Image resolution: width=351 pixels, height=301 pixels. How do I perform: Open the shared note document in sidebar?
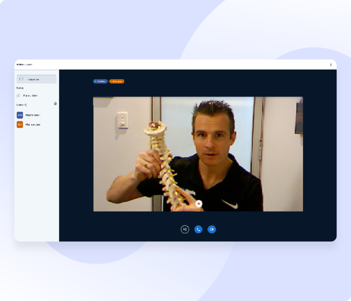pos(27,96)
